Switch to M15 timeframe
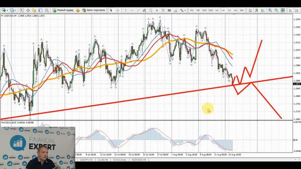Viewport: 301px width, 169px height. coord(204,10)
